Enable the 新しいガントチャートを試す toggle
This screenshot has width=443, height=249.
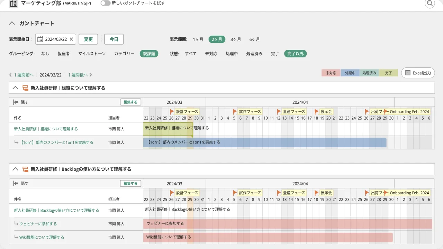coord(106,3)
